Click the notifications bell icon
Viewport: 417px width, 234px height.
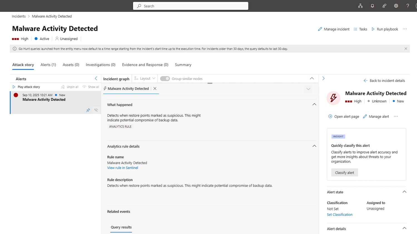(372, 6)
